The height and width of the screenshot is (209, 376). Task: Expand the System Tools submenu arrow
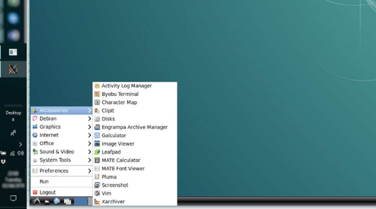pos(89,160)
